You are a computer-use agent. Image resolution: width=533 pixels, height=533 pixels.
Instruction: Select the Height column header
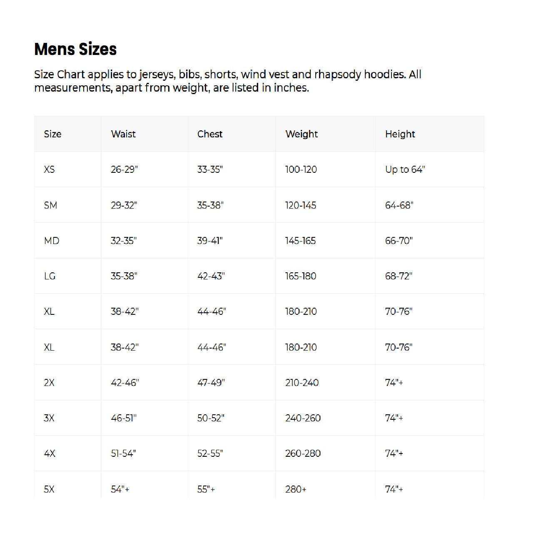pos(400,134)
